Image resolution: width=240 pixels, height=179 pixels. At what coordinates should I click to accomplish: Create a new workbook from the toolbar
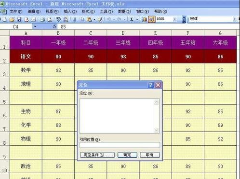(x=5, y=19)
